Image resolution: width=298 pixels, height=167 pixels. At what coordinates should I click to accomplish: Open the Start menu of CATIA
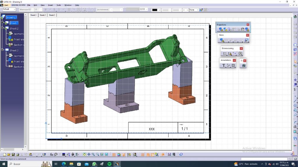(x=6, y=5)
